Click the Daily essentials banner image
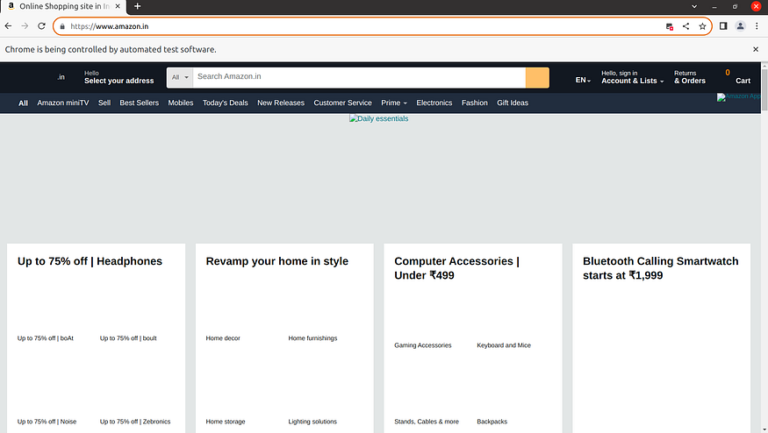The height and width of the screenshot is (433, 768). [378, 118]
